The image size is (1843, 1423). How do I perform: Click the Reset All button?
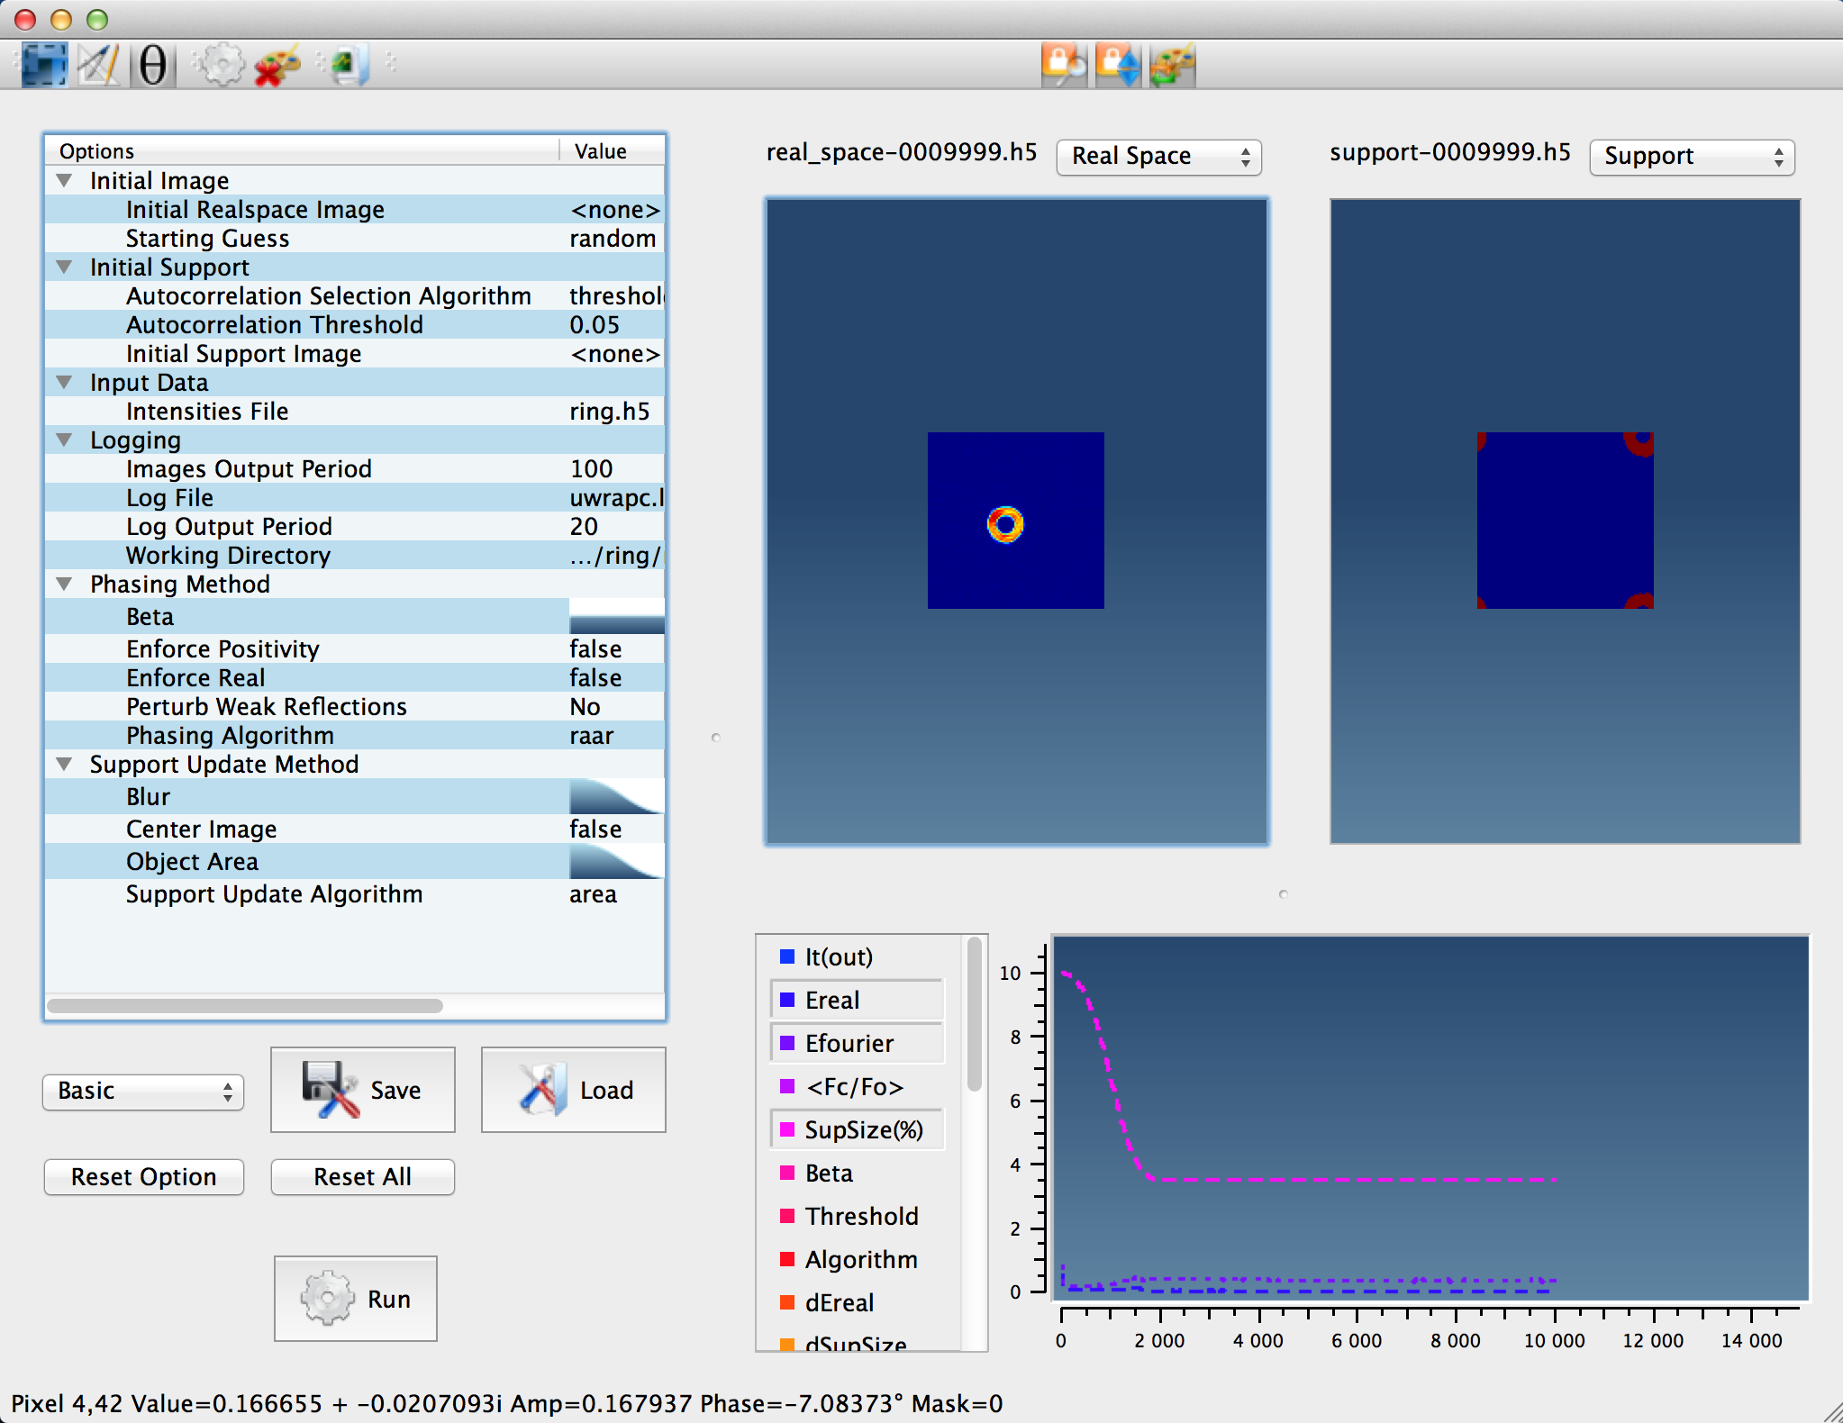pos(362,1176)
